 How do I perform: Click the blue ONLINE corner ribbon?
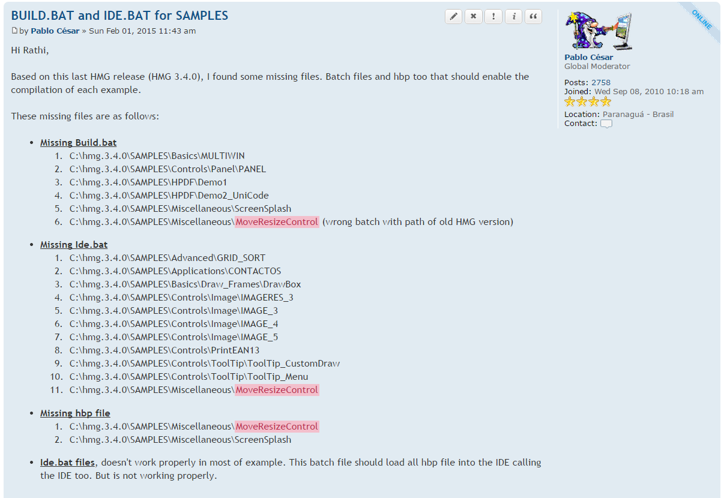coord(702,20)
